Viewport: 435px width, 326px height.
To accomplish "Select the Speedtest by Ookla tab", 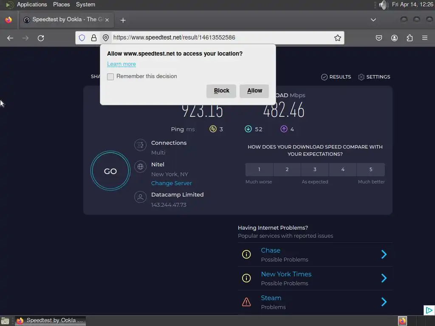I will tap(66, 20).
